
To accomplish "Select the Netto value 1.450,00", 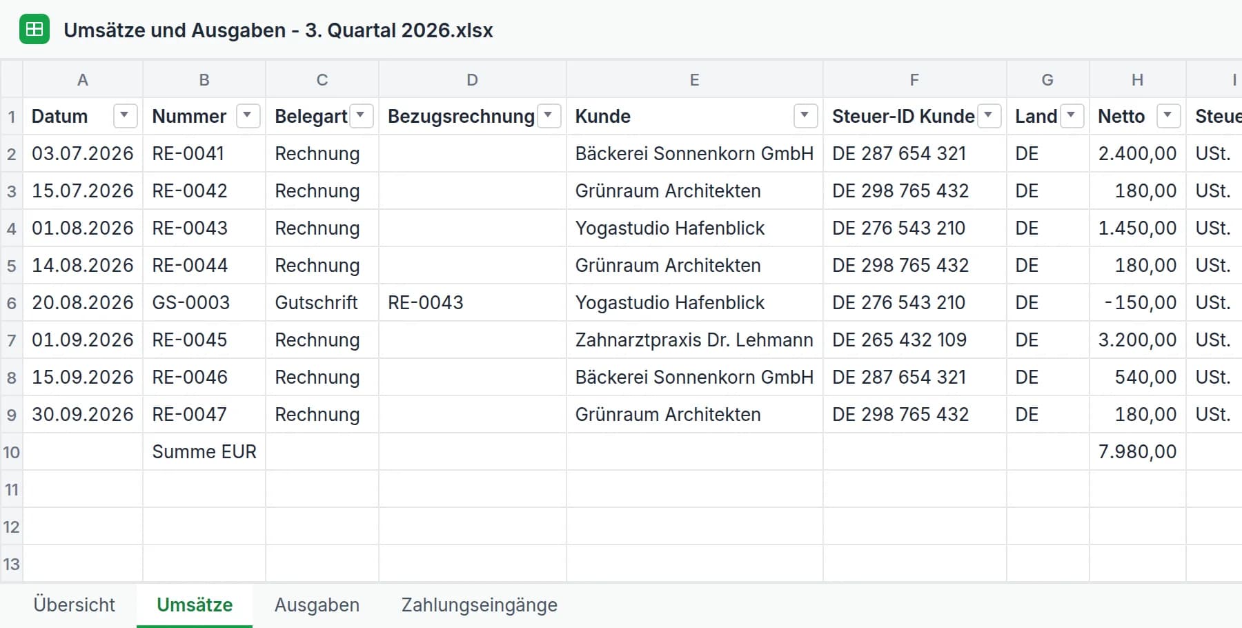I will 1137,228.
